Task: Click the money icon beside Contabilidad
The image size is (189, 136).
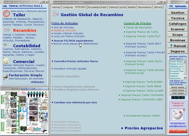Action: point(6,45)
